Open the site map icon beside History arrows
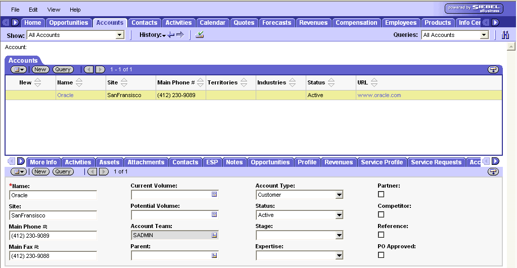The height and width of the screenshot is (268, 517). 200,35
